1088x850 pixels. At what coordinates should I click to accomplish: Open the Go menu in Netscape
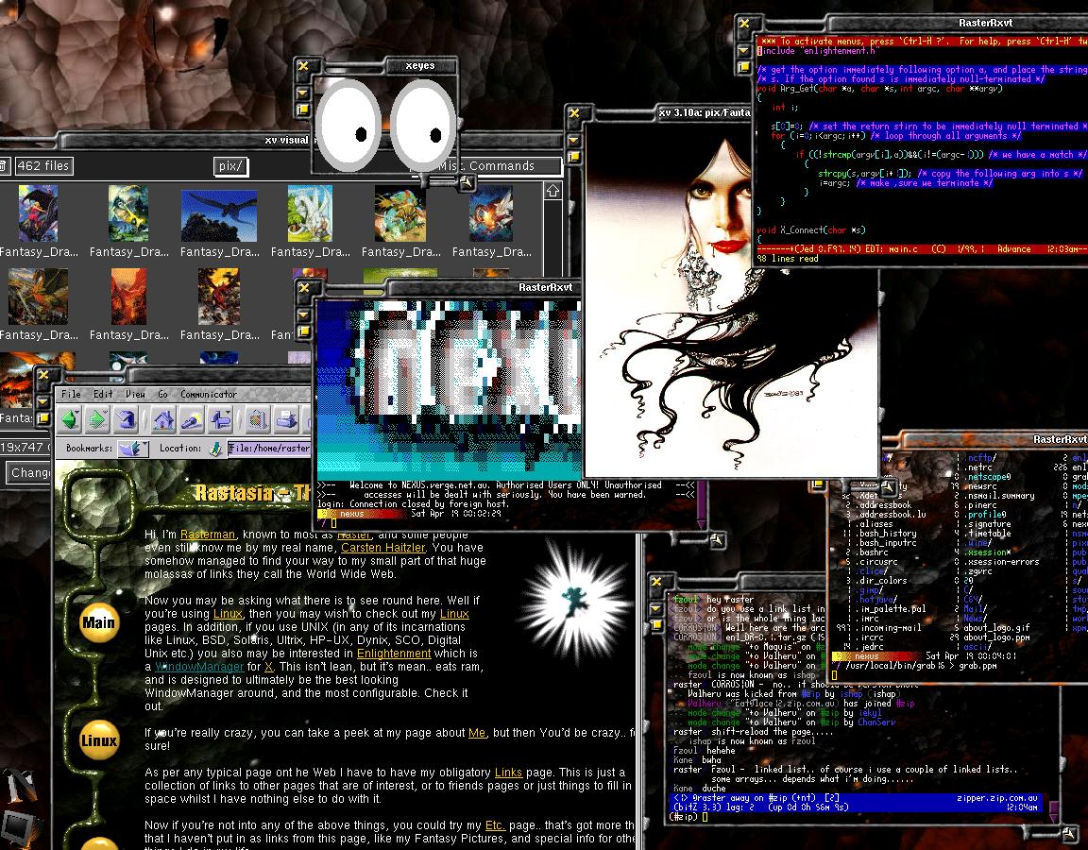click(x=162, y=394)
